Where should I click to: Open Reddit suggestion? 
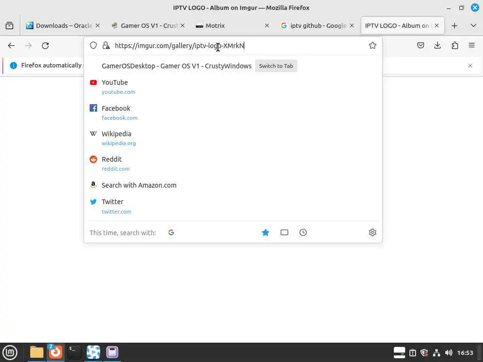233,164
